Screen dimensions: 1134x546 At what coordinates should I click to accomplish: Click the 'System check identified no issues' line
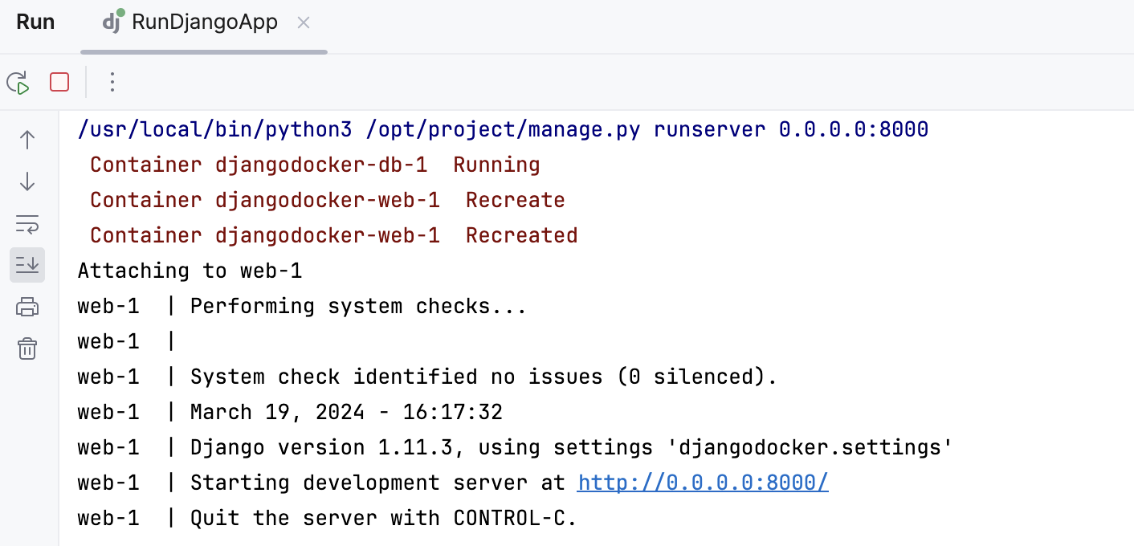(x=482, y=376)
